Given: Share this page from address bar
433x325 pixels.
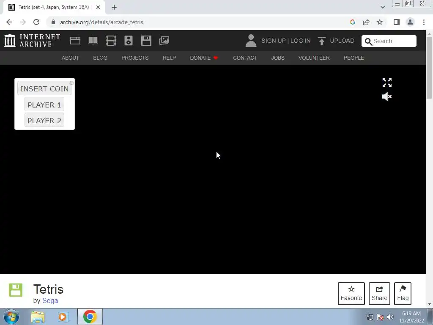Looking at the screenshot, I should pos(366,22).
